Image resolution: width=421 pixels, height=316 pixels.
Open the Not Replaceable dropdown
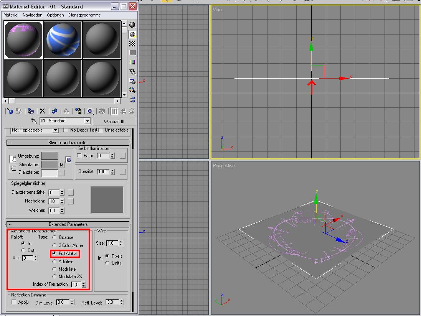click(x=35, y=130)
